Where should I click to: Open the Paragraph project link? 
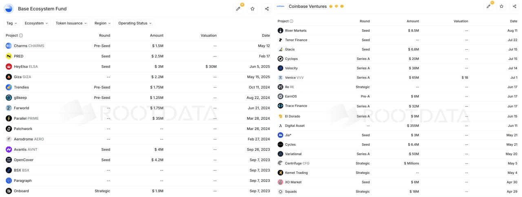(23, 181)
